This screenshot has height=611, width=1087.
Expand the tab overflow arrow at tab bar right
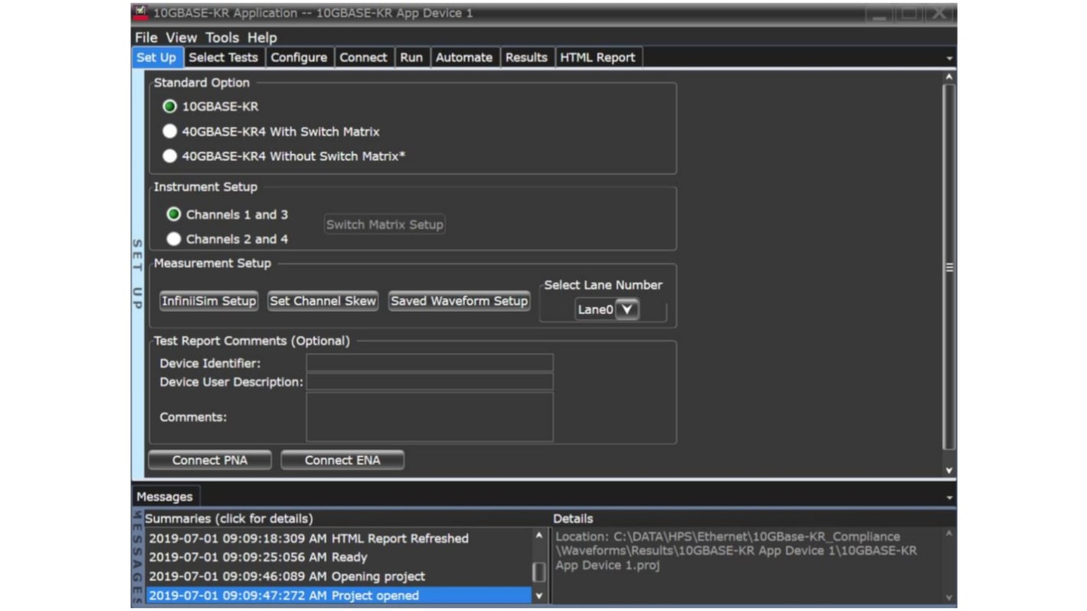pyautogui.click(x=949, y=58)
